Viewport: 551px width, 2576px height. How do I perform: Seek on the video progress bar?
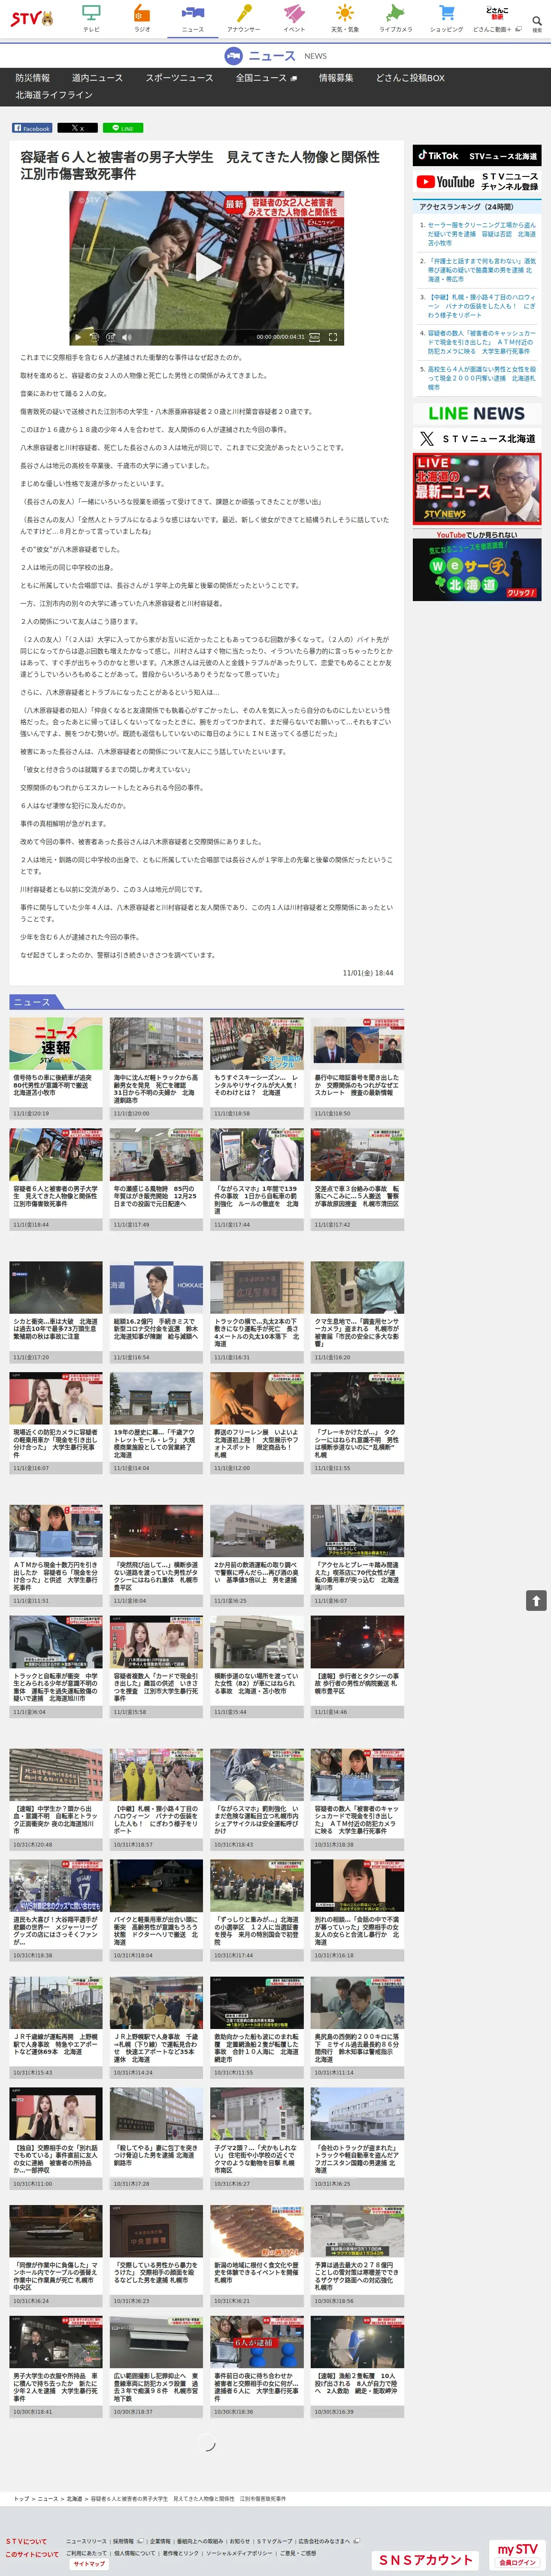coord(206,328)
